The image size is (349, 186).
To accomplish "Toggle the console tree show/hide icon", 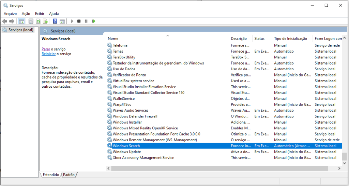I will pos(21,21).
